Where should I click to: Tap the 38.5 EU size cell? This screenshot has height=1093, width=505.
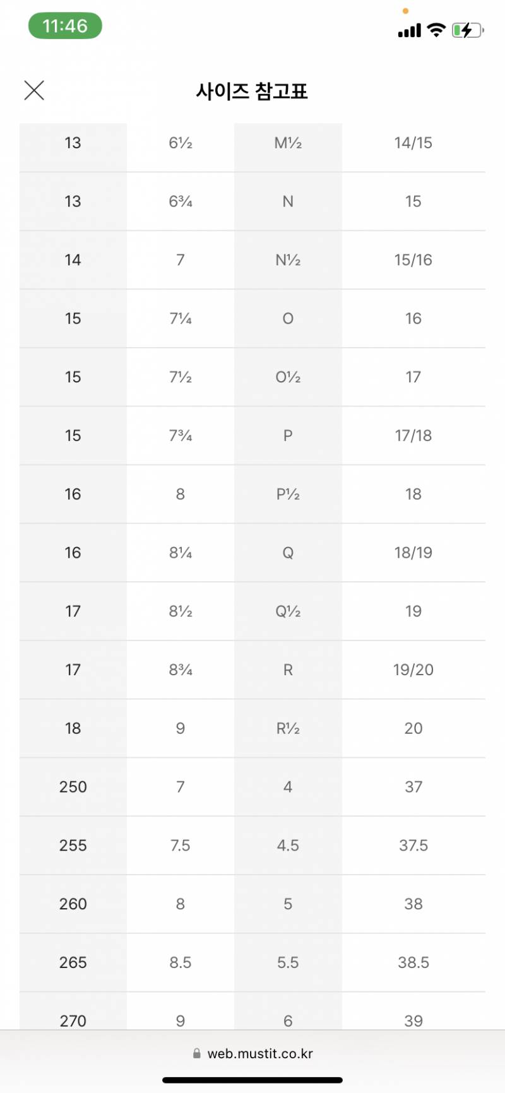coord(413,962)
